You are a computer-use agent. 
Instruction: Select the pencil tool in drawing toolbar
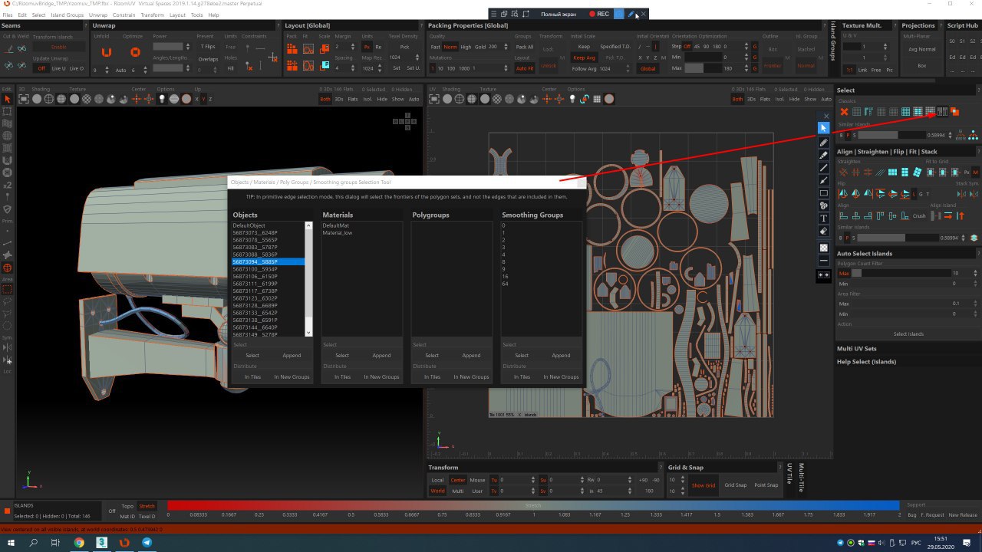pyautogui.click(x=824, y=143)
